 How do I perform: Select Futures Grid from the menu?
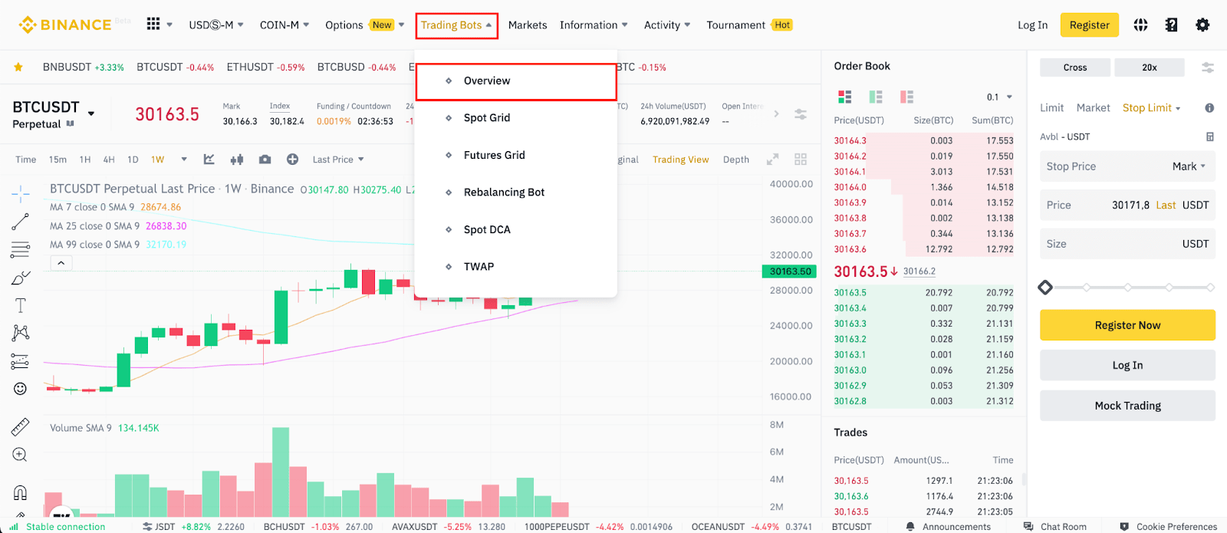[516, 155]
